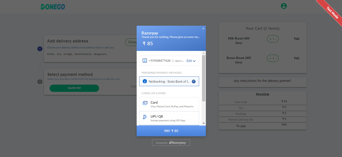Click the ₹45 Brown Bread price
The width and height of the screenshot is (342, 157).
pos(297,58)
